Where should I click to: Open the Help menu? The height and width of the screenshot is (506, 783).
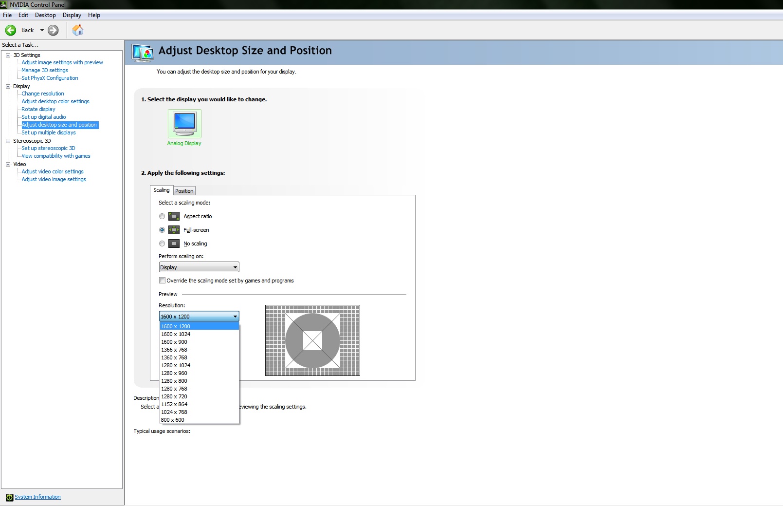[94, 15]
